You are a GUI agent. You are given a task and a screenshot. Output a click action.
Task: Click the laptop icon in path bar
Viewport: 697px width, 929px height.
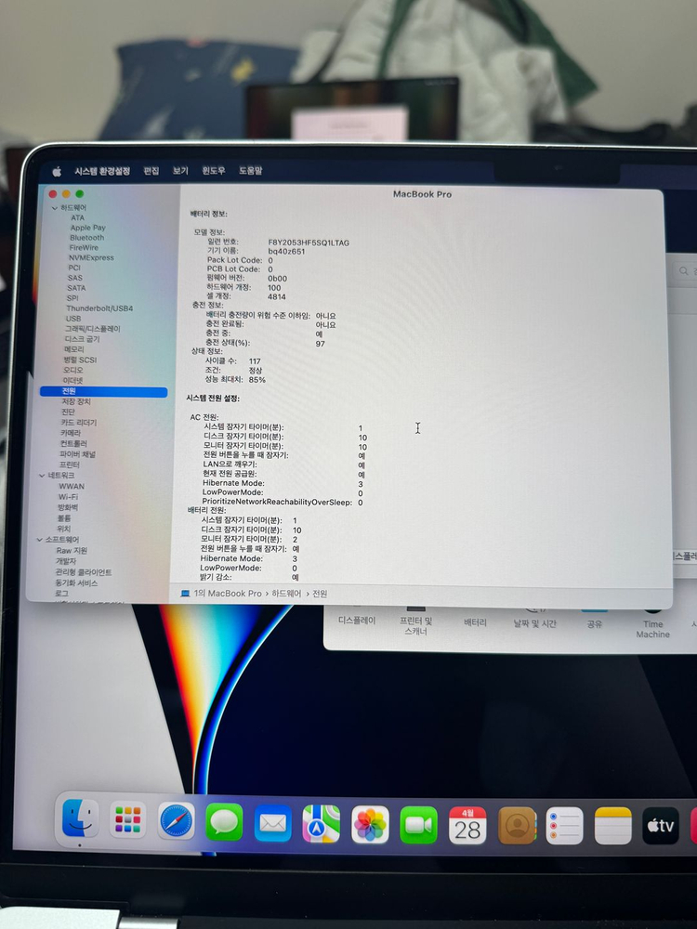[x=185, y=593]
